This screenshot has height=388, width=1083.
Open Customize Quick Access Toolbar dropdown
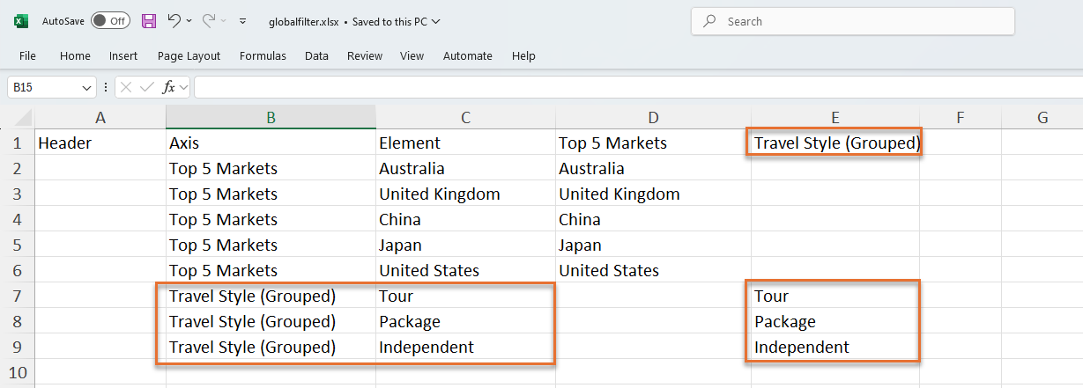[243, 21]
